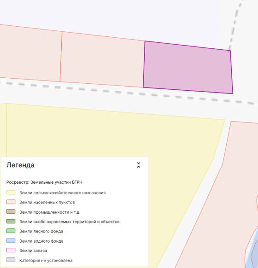
Task: Click 'Земли запаса' label
Action: tap(33, 251)
